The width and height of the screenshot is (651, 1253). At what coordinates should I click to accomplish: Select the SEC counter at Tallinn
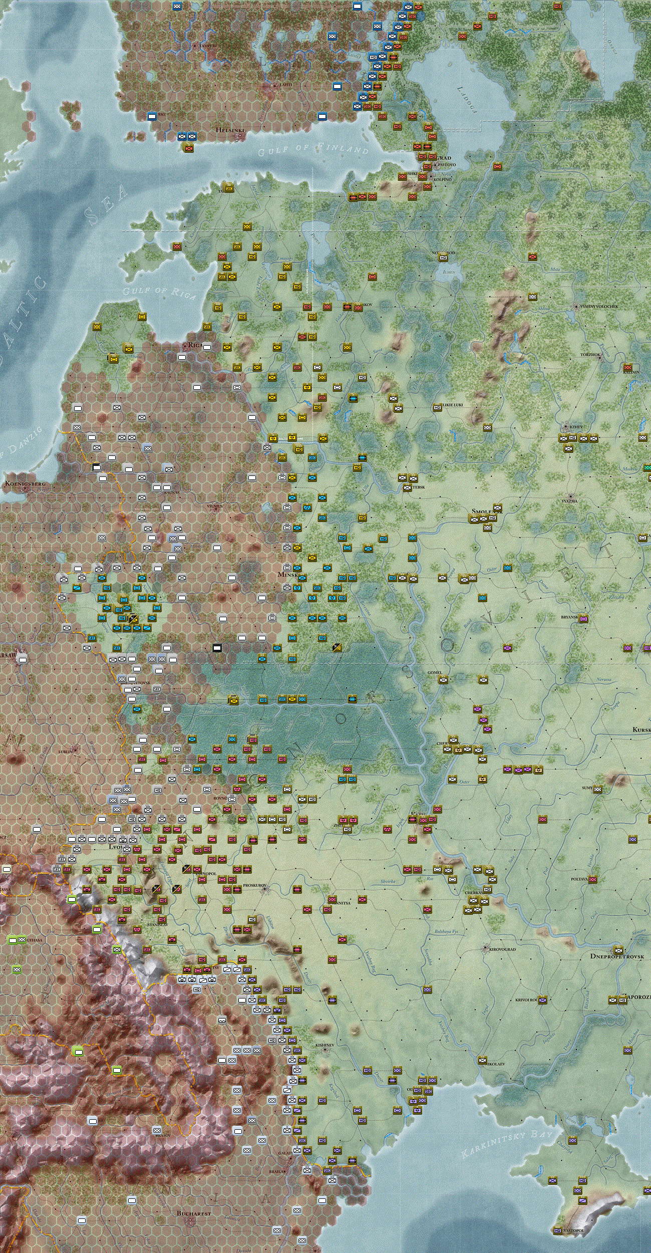[229, 188]
